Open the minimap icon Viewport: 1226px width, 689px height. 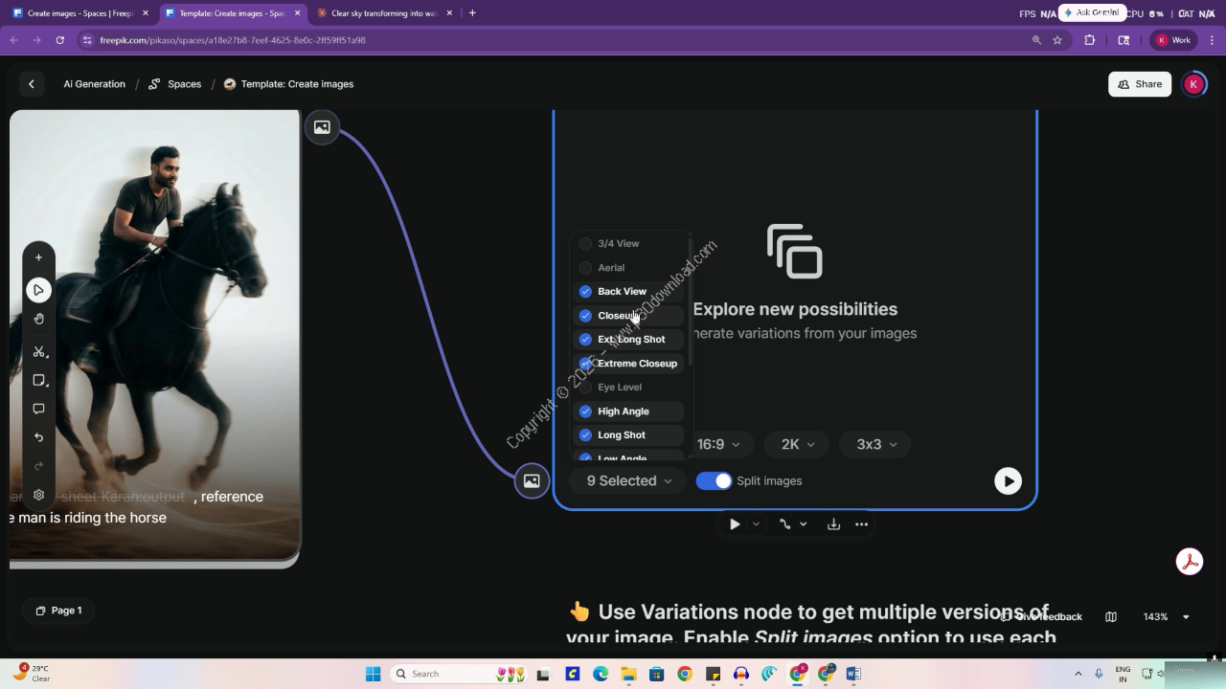pyautogui.click(x=1111, y=617)
